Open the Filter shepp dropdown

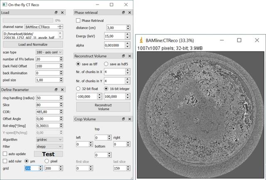pos(49,147)
